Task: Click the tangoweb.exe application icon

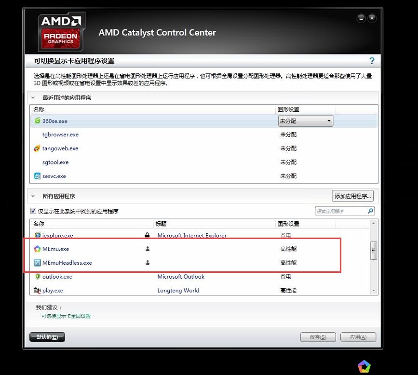Action: pos(37,148)
